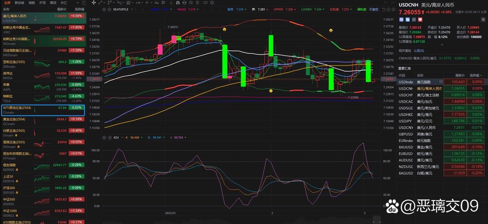
Task: Select the eraser pencil tool
Action: coord(171,3)
